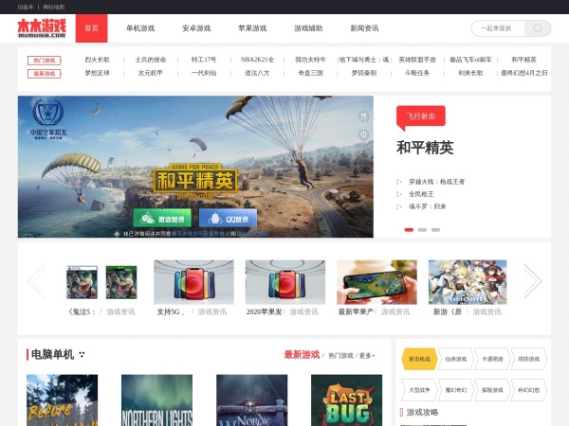This screenshot has width=569, height=426.
Task: Open the 首页 nav tab
Action: click(x=91, y=28)
